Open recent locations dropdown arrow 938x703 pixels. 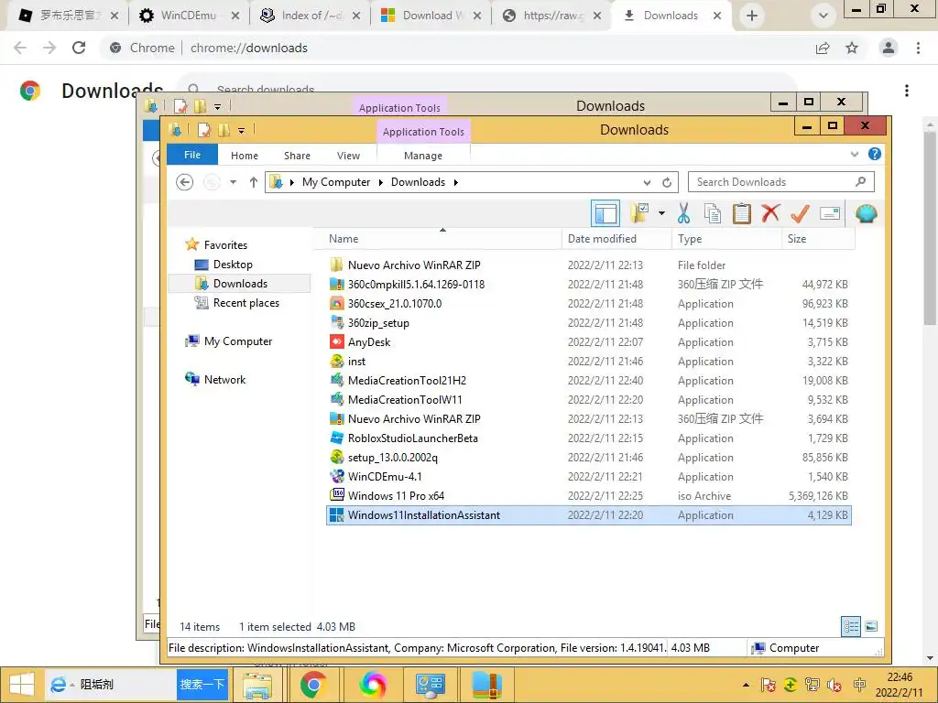[234, 182]
